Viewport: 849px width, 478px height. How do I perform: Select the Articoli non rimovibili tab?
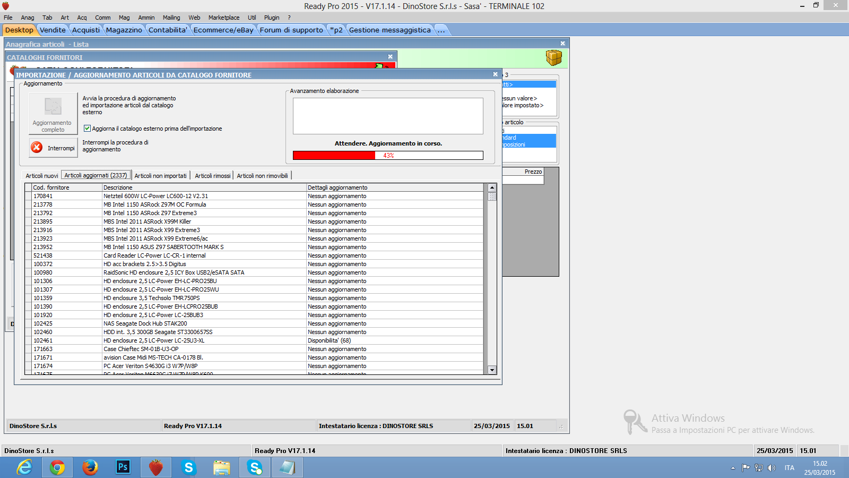click(x=262, y=176)
